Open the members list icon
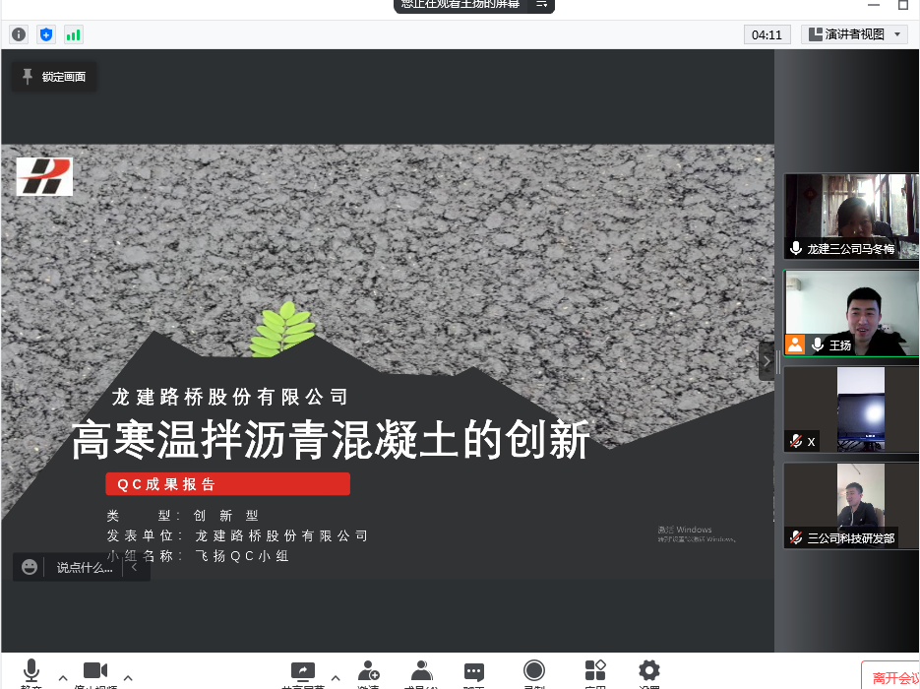 click(421, 672)
